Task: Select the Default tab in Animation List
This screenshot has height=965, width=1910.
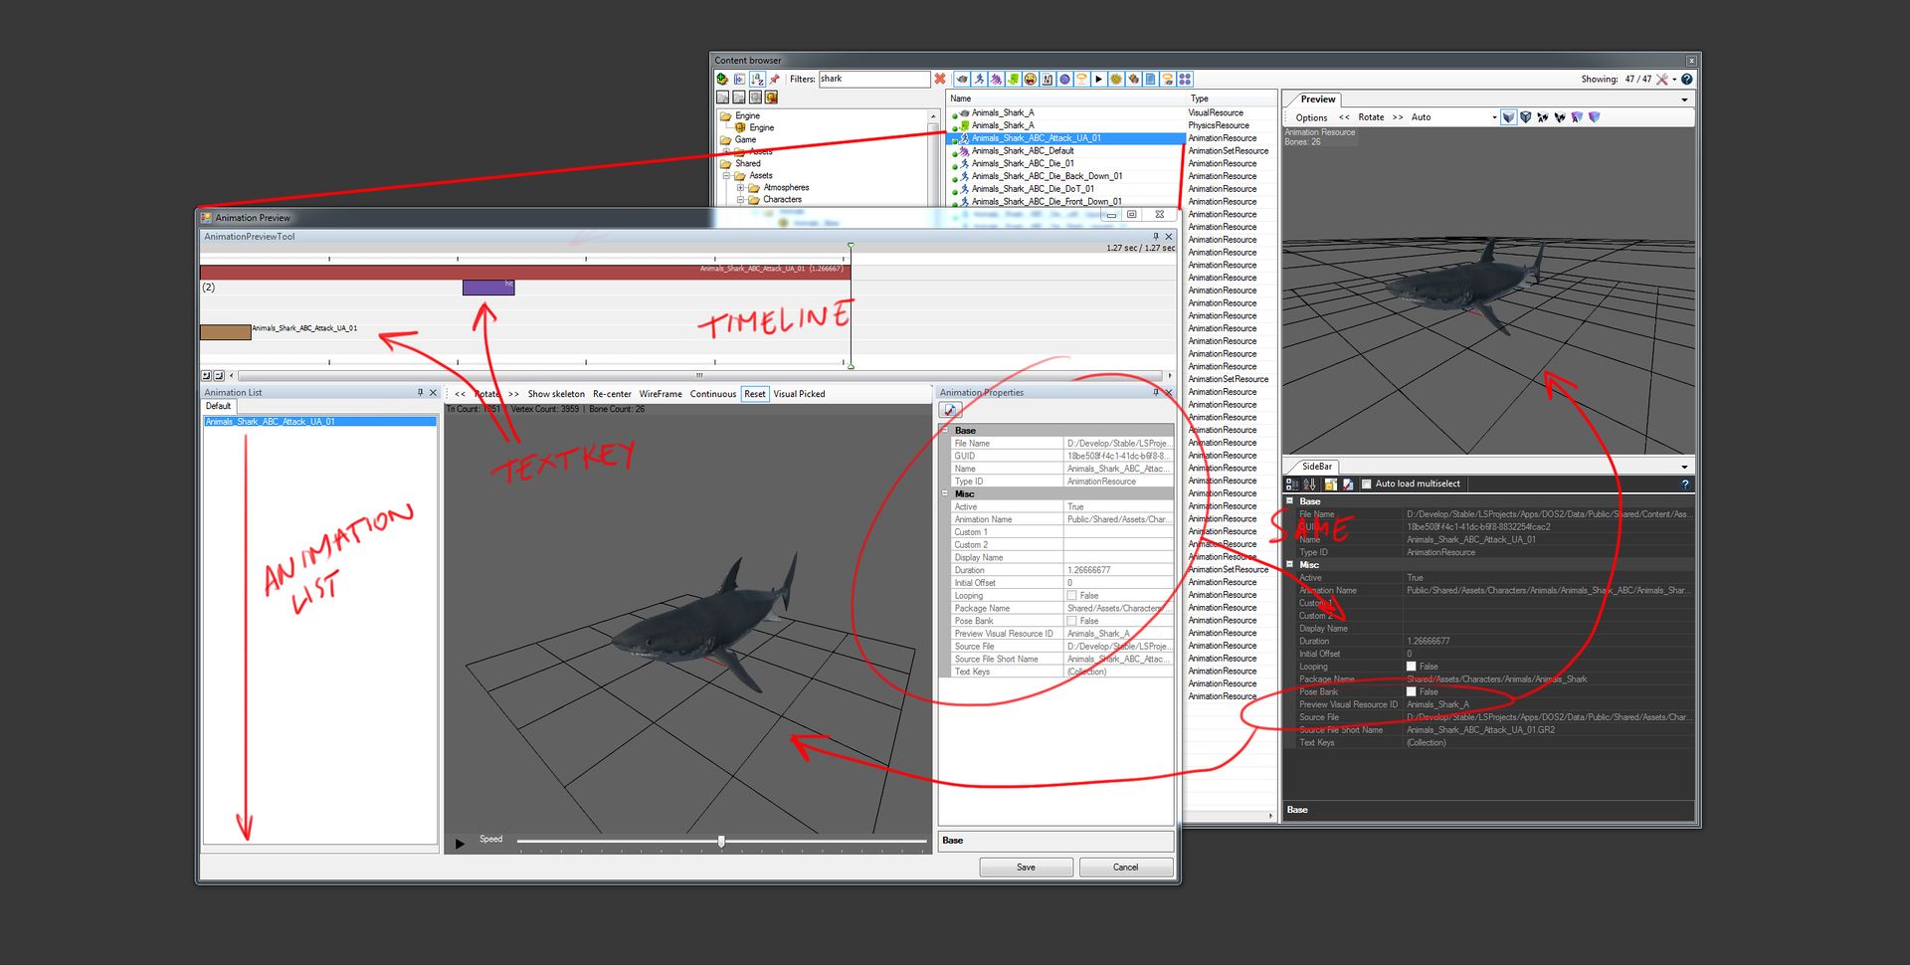Action: [217, 406]
